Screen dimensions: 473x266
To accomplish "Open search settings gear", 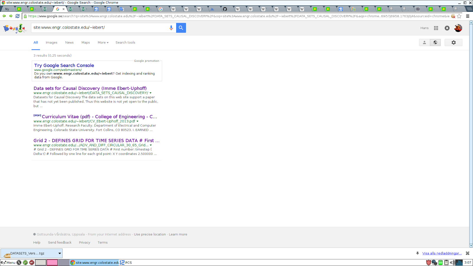I will click(x=453, y=43).
